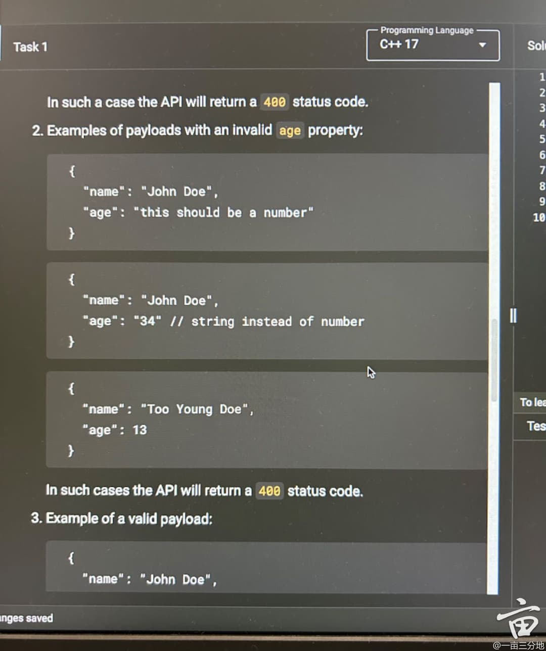Click the highlighted age inline code

[290, 131]
